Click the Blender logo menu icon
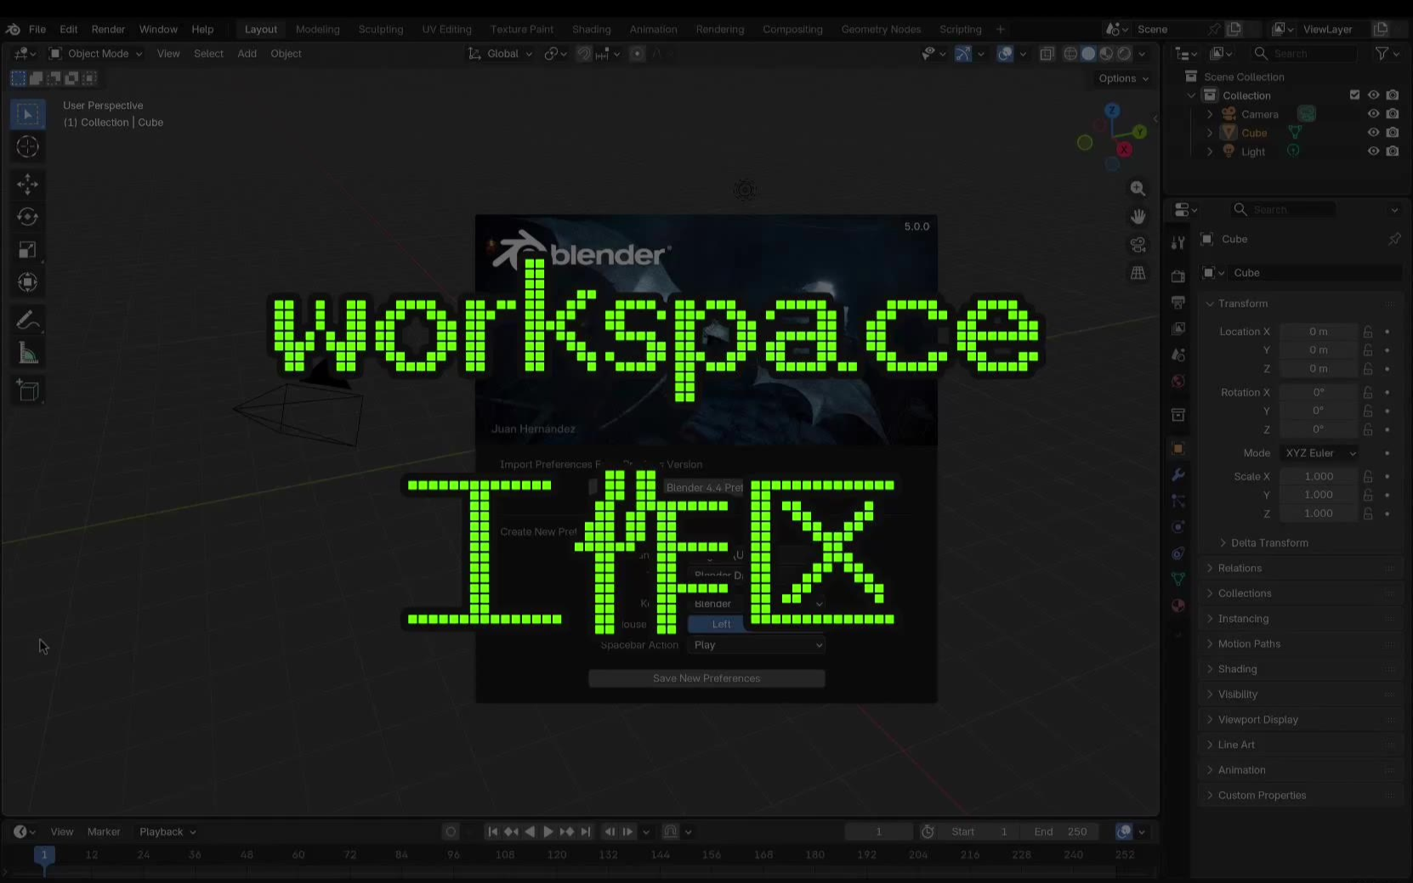 (x=13, y=29)
